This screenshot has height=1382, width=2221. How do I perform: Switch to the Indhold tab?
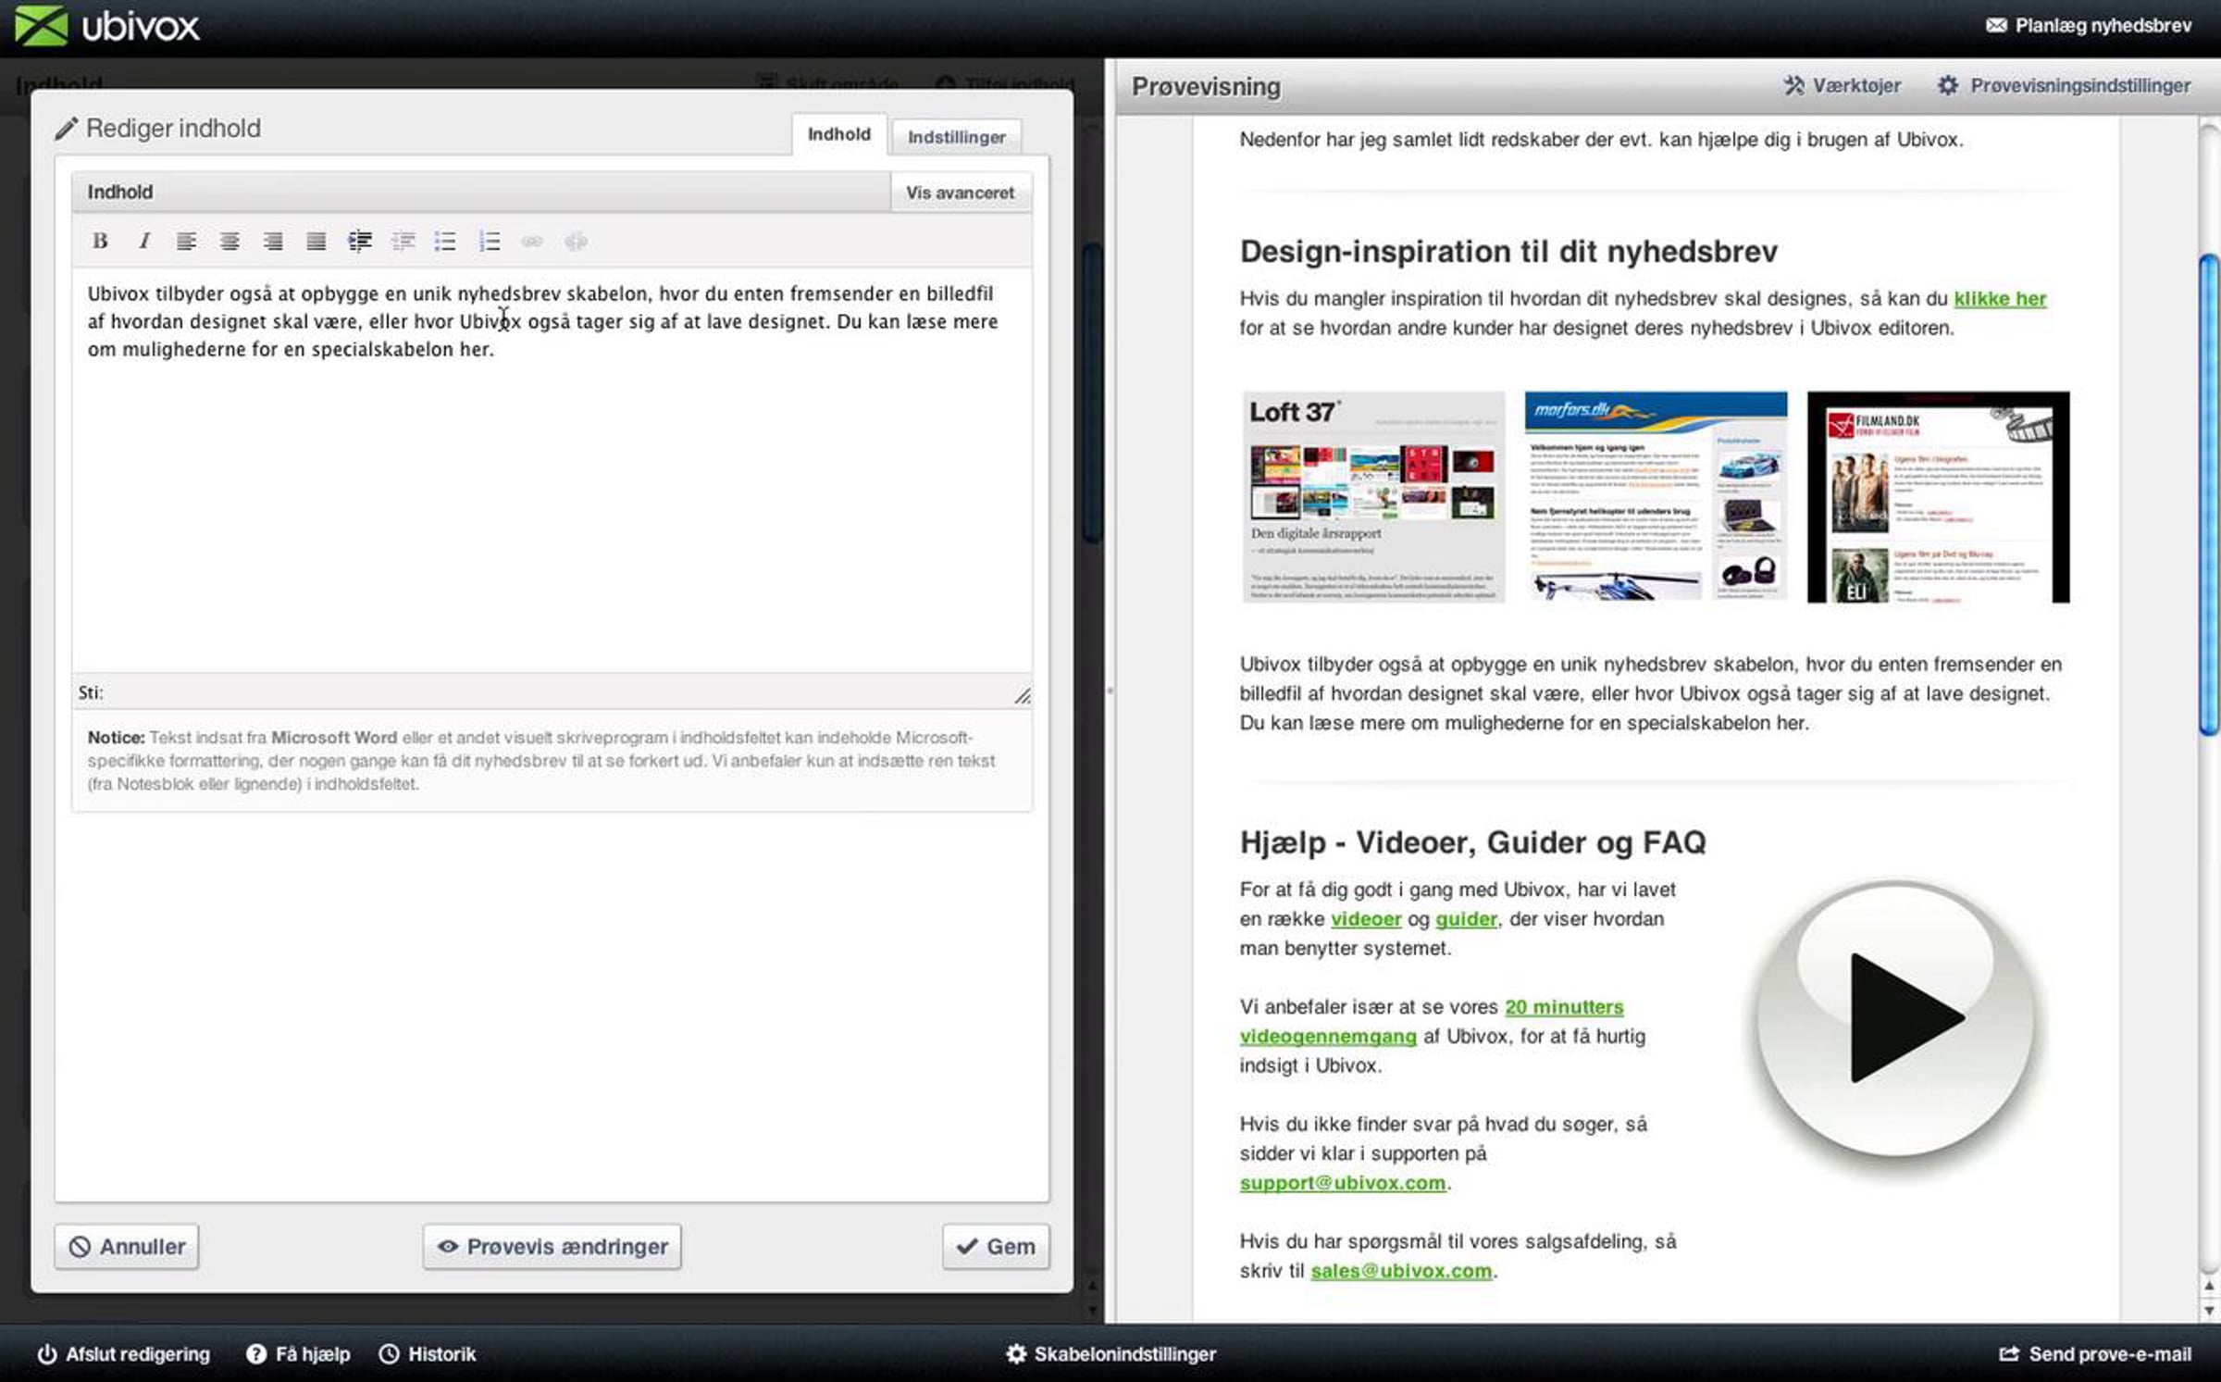[x=839, y=134]
